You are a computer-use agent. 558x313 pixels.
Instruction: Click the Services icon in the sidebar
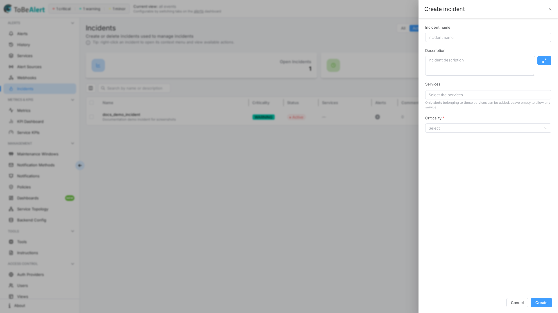click(11, 56)
